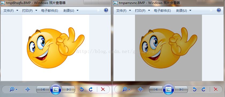Open 文件(F) menu in right viewer

click(123, 11)
